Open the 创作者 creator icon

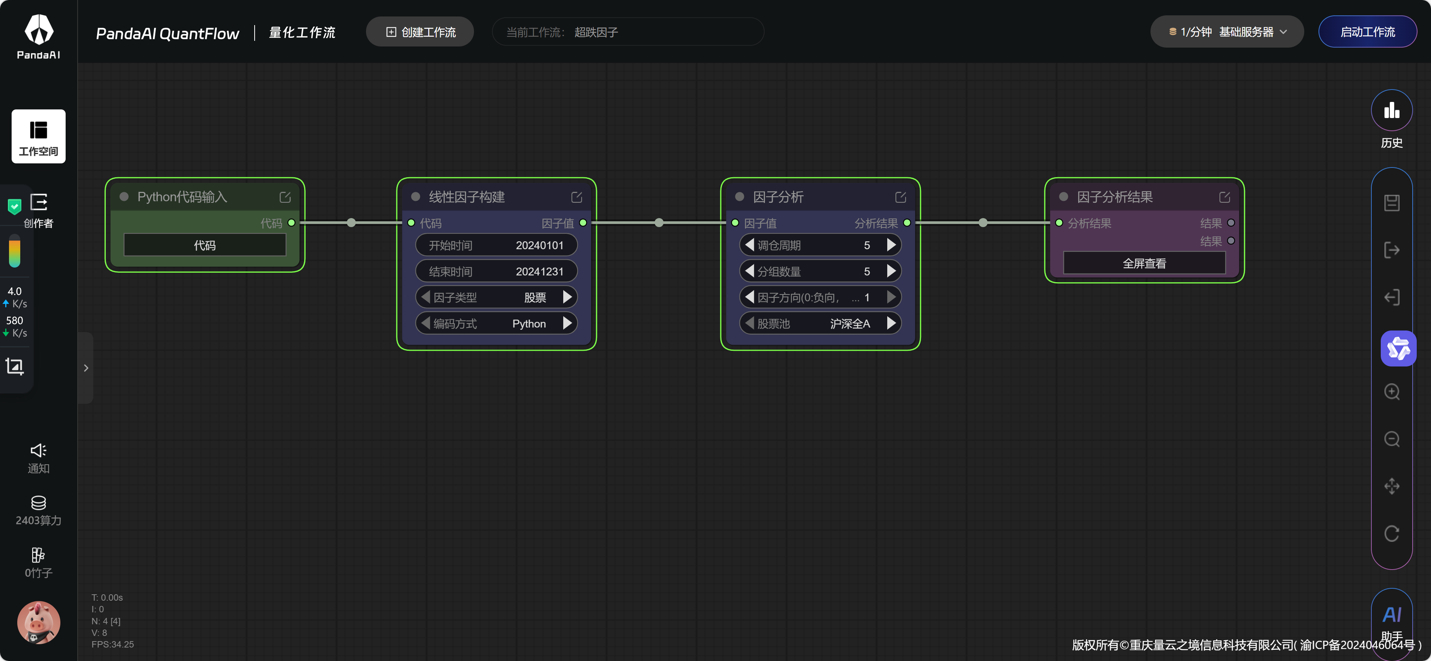[x=38, y=211]
